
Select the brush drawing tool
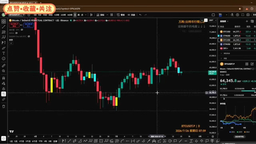(4, 48)
